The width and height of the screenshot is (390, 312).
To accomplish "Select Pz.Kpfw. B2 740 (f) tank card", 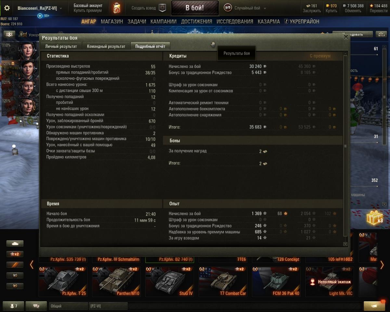I will [x=169, y=259].
